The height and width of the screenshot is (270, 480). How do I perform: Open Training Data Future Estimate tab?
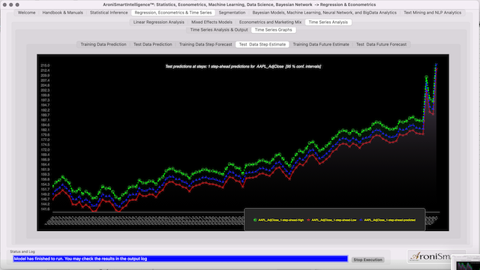coord(321,44)
